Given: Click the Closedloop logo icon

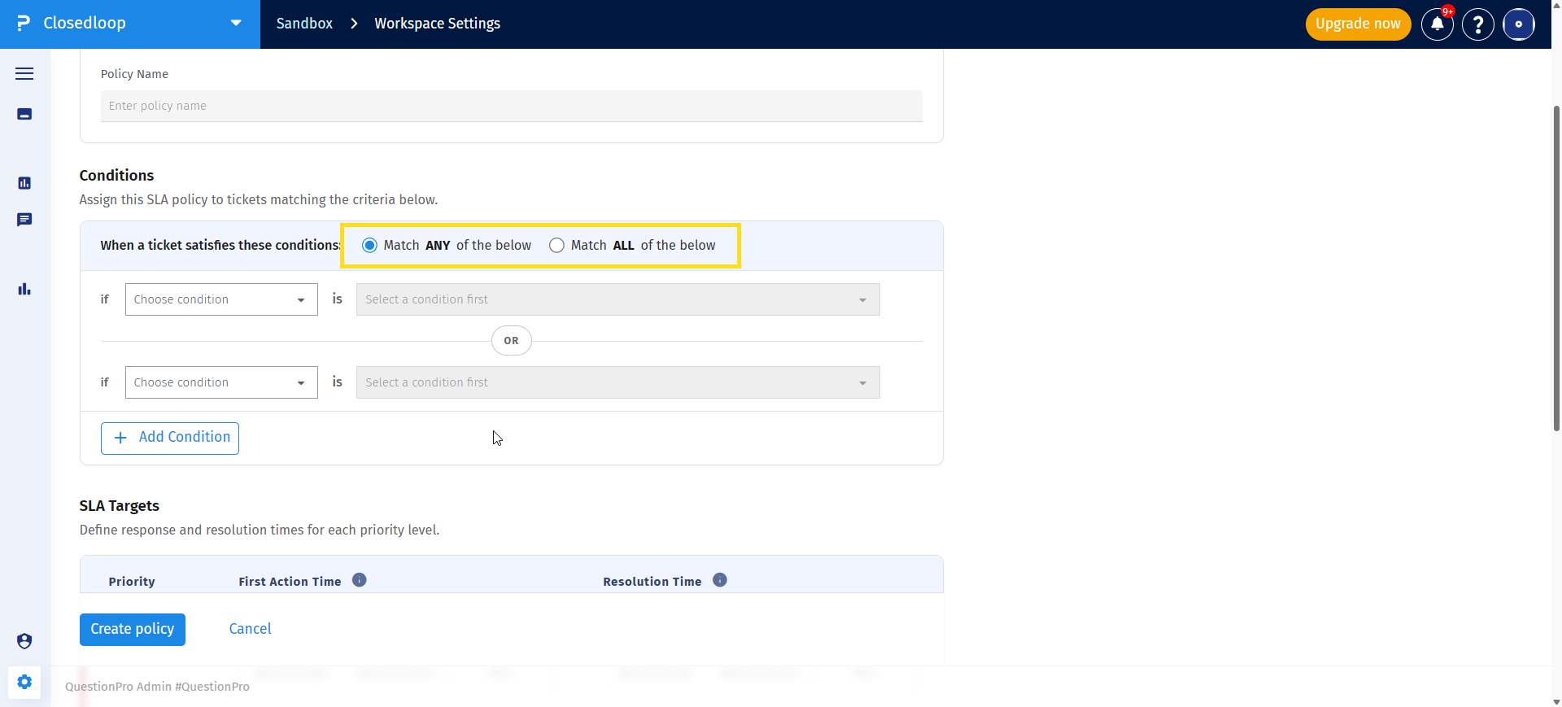Looking at the screenshot, I should (24, 24).
